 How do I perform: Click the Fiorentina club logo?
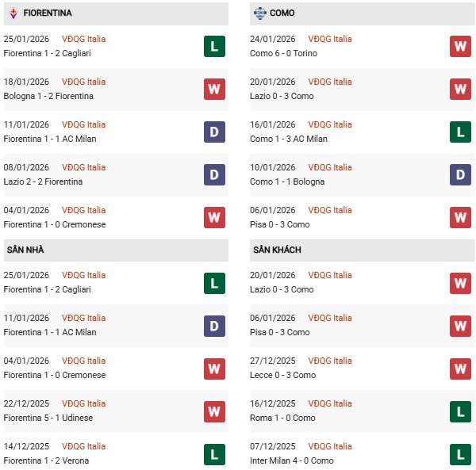[13, 13]
